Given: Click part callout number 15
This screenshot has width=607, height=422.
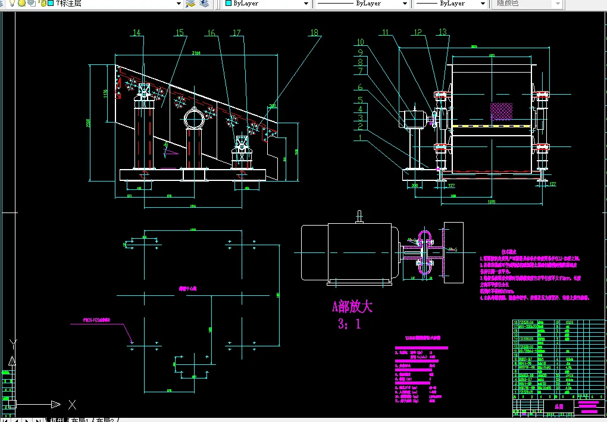Looking at the screenshot, I should [x=180, y=33].
